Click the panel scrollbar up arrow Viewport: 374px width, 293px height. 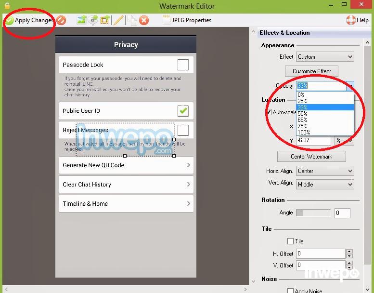pyautogui.click(x=367, y=42)
